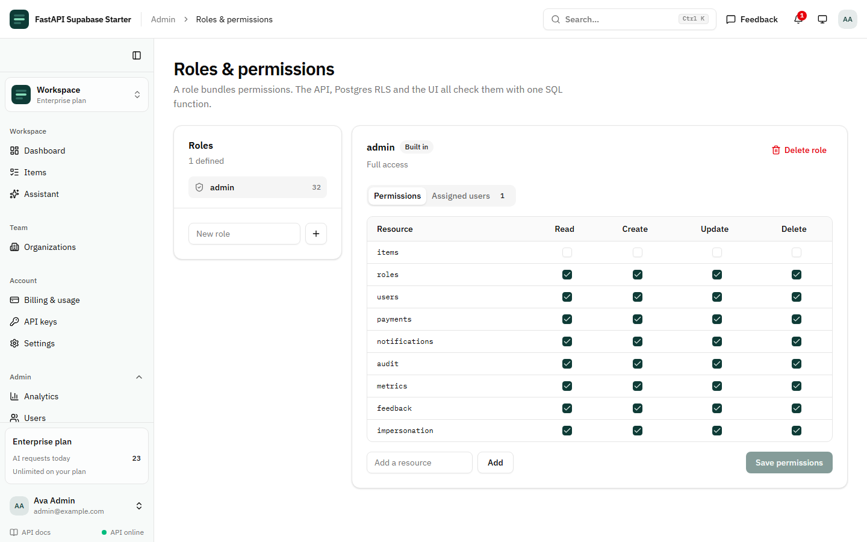Open API keys page
Image resolution: width=867 pixels, height=542 pixels.
click(x=76, y=322)
